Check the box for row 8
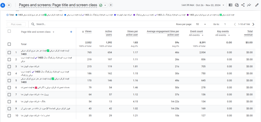 pos(9,102)
